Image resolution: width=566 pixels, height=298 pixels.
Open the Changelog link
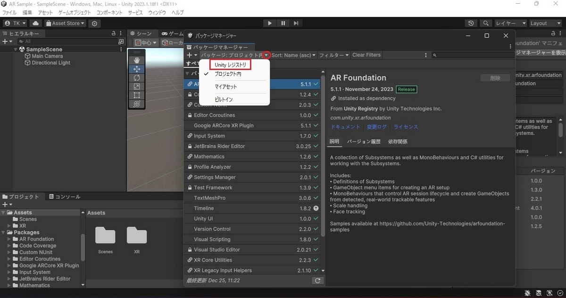pos(376,127)
